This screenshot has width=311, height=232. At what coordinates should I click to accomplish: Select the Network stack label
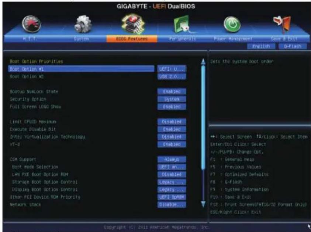coord(25,204)
